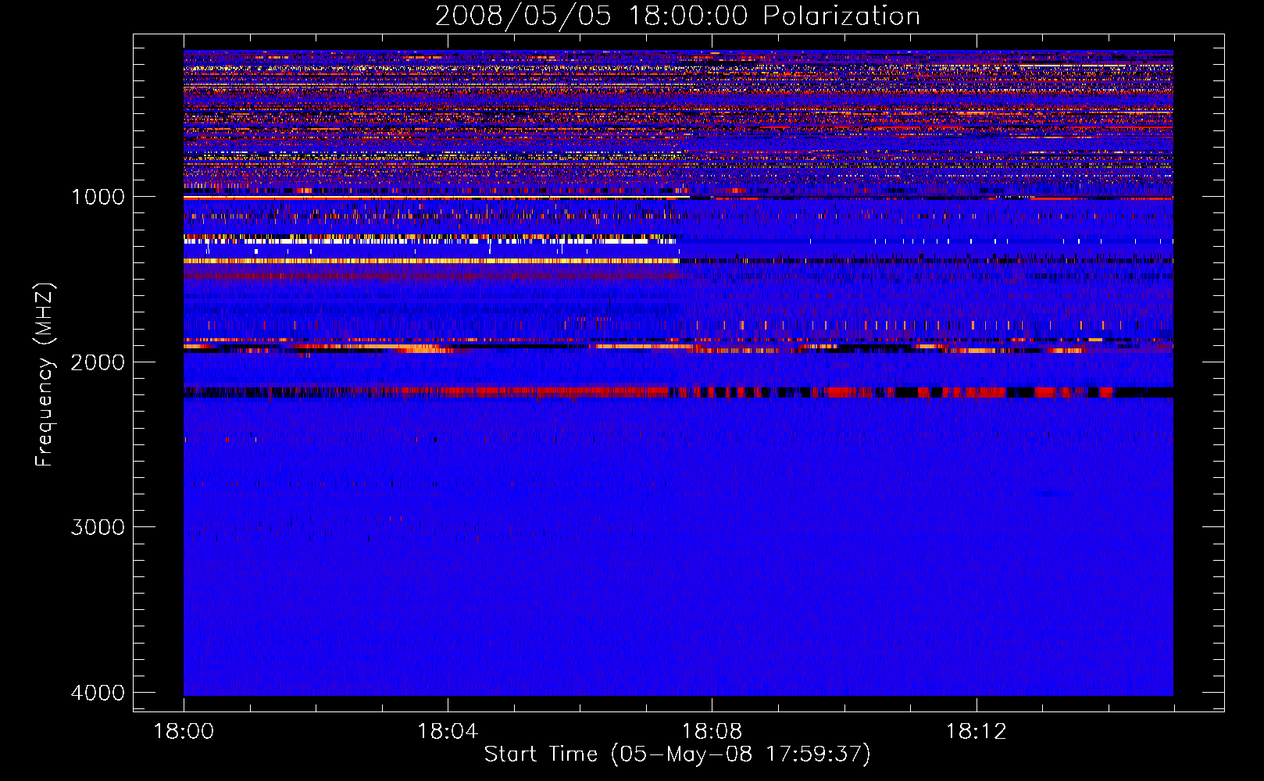Select the 18:00 time tick label
Viewport: 1264px width, 781px height.
[184, 731]
